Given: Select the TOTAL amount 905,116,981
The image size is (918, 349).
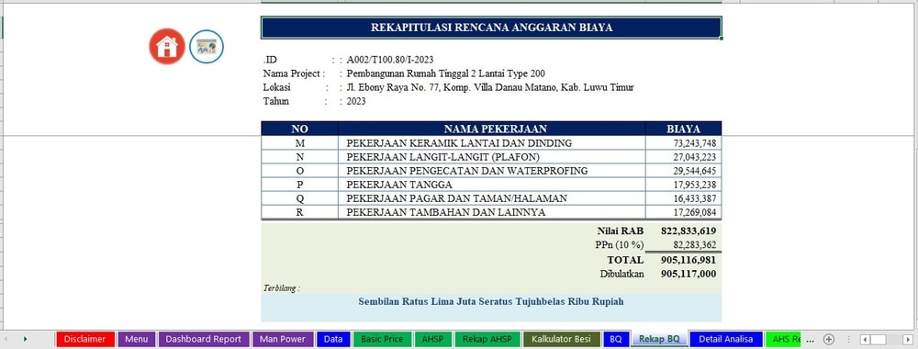Looking at the screenshot, I should point(688,259).
